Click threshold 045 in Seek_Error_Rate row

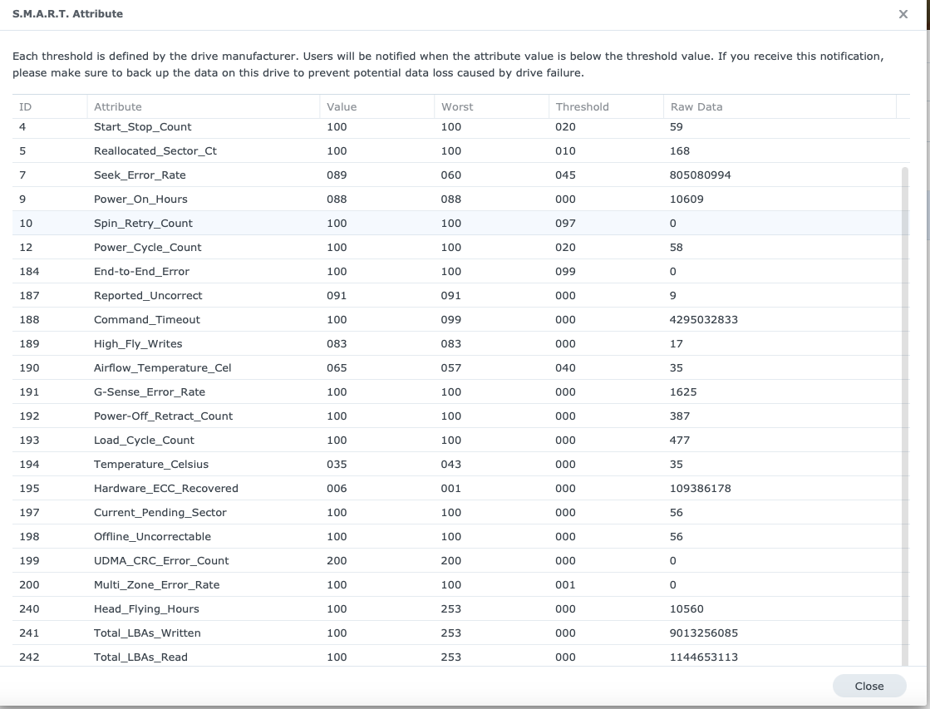click(565, 175)
